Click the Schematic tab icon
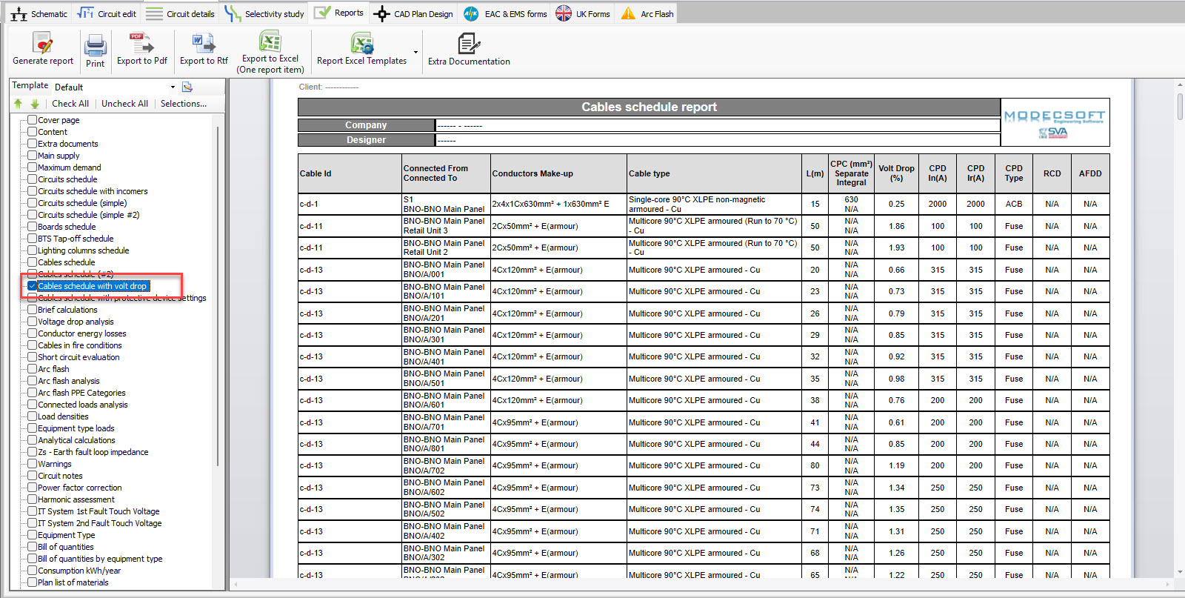This screenshot has height=598, width=1185. tap(19, 13)
